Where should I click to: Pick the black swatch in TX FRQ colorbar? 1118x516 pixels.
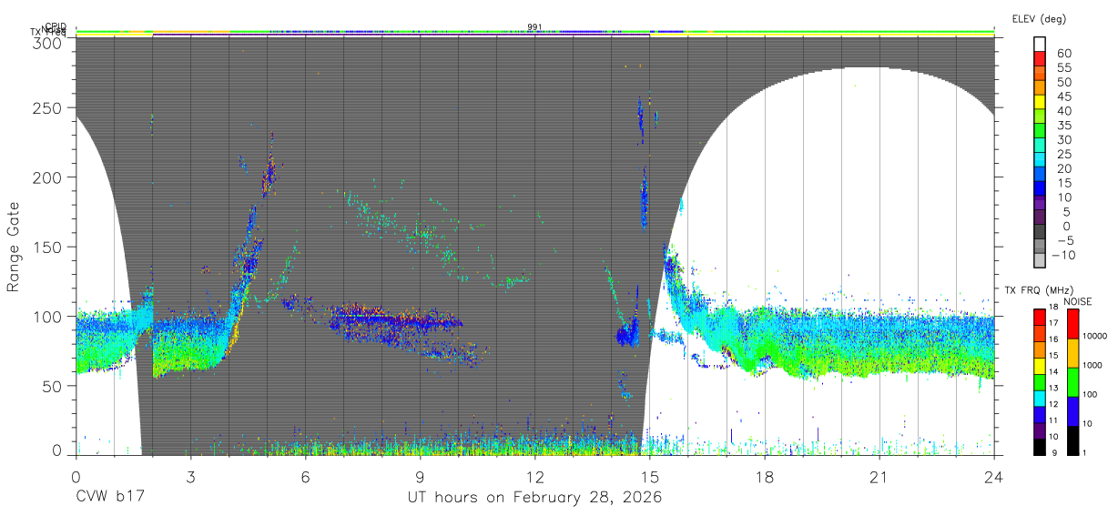coord(1040,447)
